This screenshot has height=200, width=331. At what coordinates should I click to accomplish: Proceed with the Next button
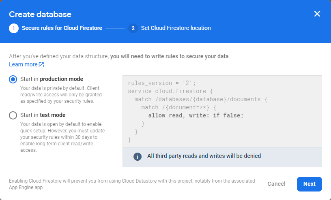point(310,184)
